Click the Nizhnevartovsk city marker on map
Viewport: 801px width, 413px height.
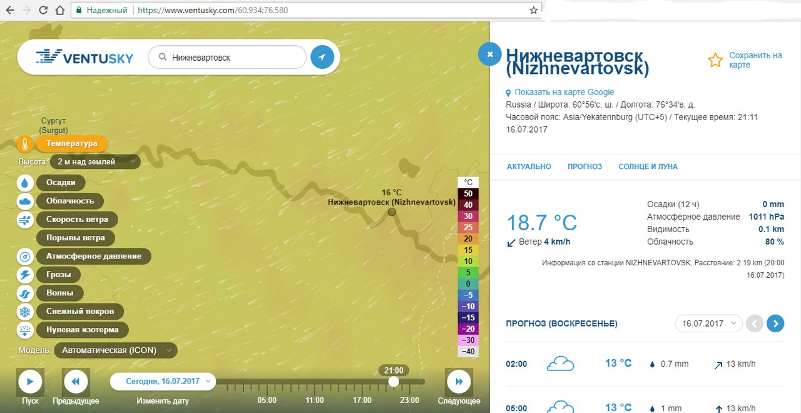392,212
